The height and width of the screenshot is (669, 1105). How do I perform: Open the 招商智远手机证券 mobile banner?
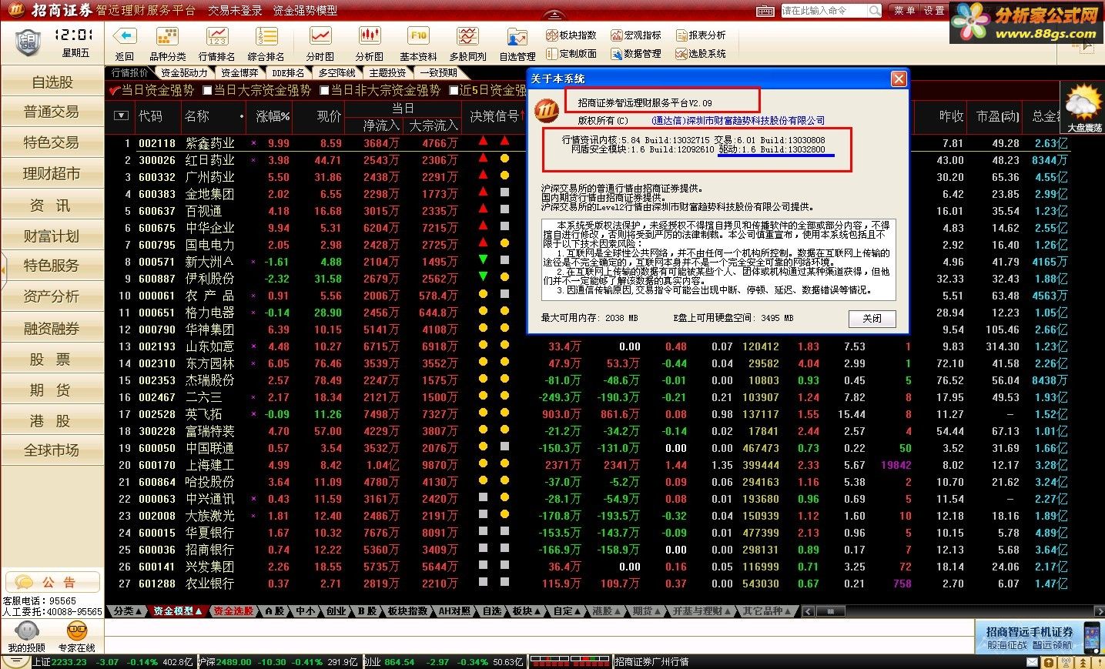click(x=1039, y=638)
